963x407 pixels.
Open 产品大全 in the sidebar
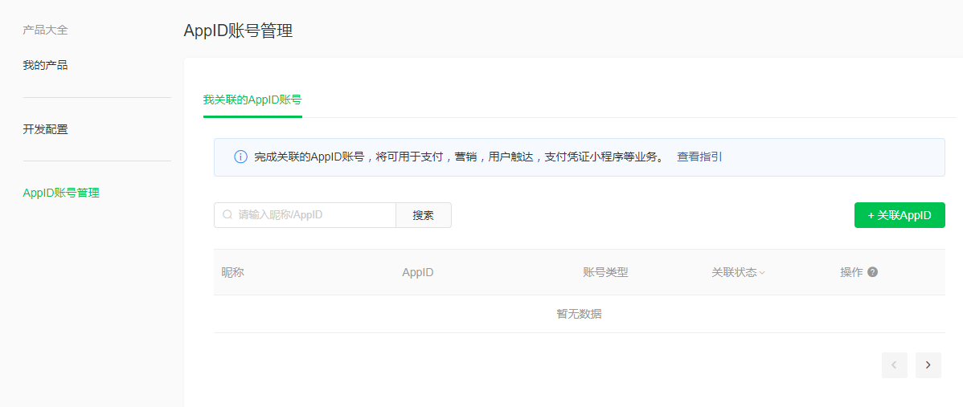(x=46, y=30)
